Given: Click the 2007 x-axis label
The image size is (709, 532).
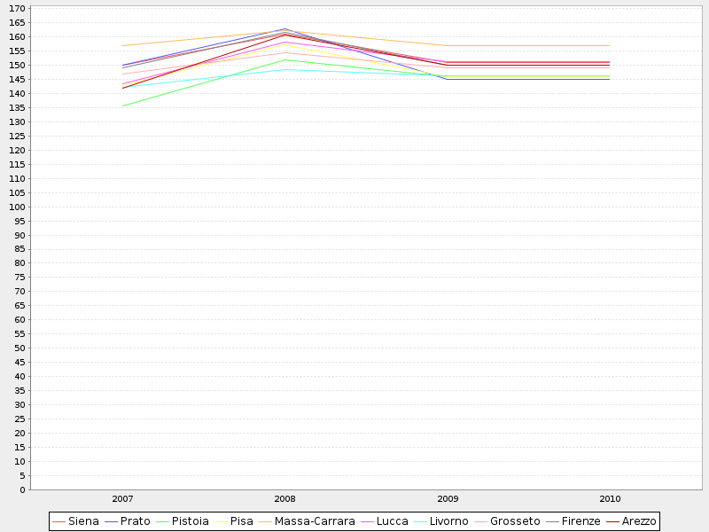Looking at the screenshot, I should 122,499.
